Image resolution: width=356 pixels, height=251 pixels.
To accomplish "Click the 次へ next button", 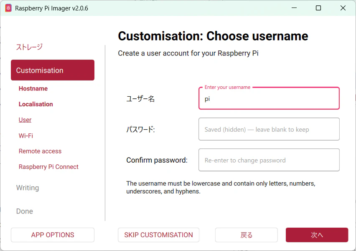I will pos(317,235).
